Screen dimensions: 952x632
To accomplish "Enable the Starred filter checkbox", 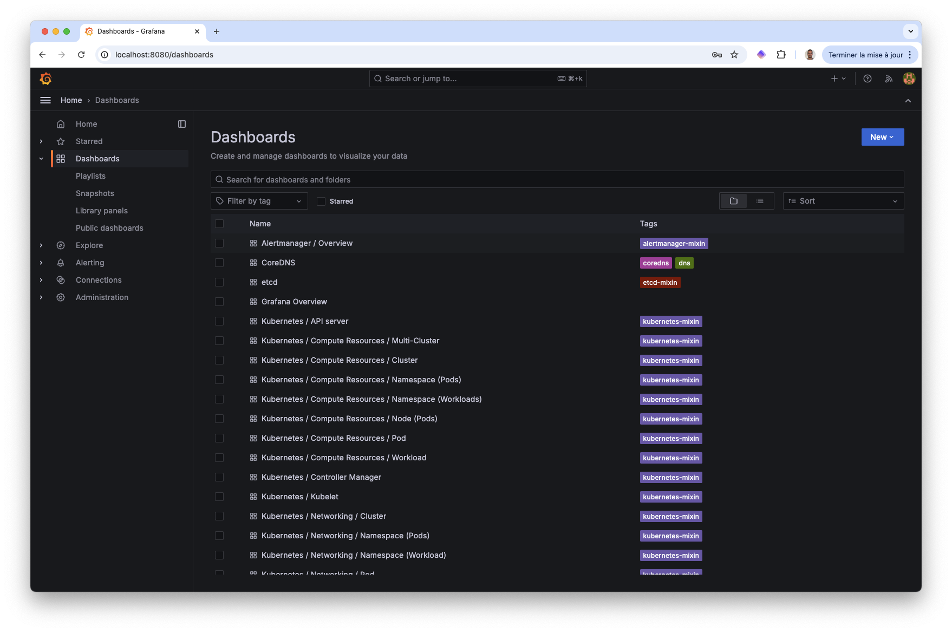I will [x=322, y=201].
